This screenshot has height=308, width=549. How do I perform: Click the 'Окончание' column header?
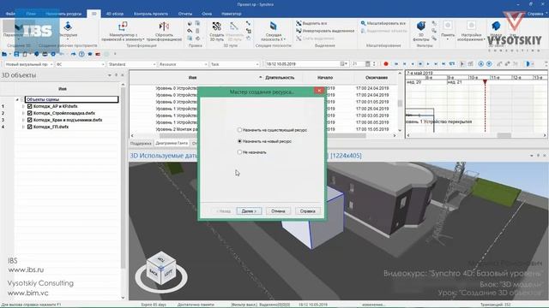[x=377, y=78]
